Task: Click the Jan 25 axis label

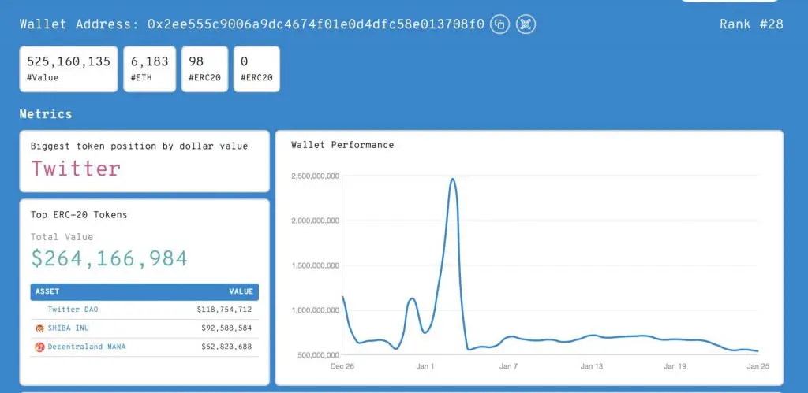Action: (757, 366)
